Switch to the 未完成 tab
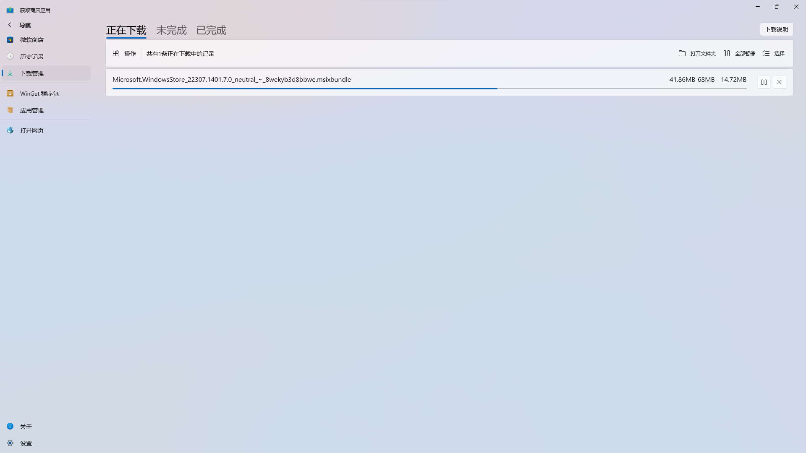This screenshot has width=806, height=453. [x=171, y=30]
